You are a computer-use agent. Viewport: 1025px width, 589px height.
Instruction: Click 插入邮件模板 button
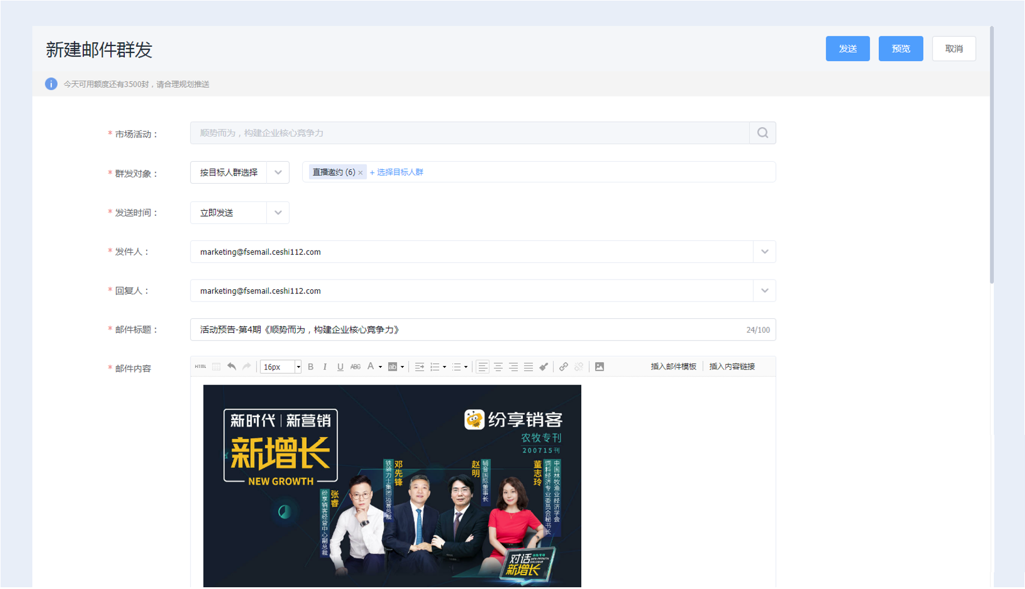[x=674, y=367]
